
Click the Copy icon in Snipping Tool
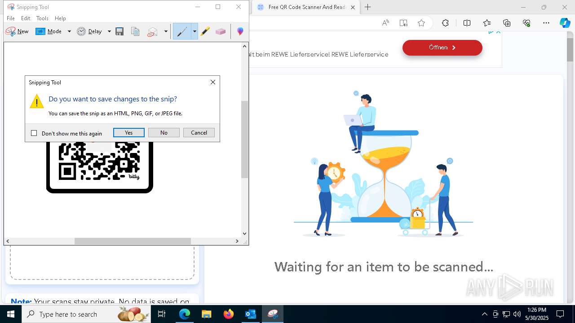click(x=135, y=31)
